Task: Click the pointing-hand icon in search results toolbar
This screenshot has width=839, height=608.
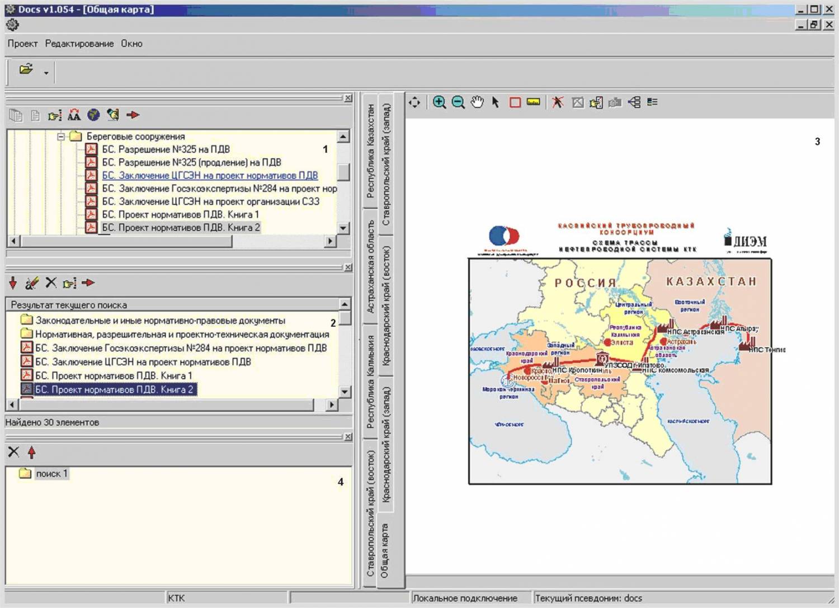Action: (x=69, y=284)
